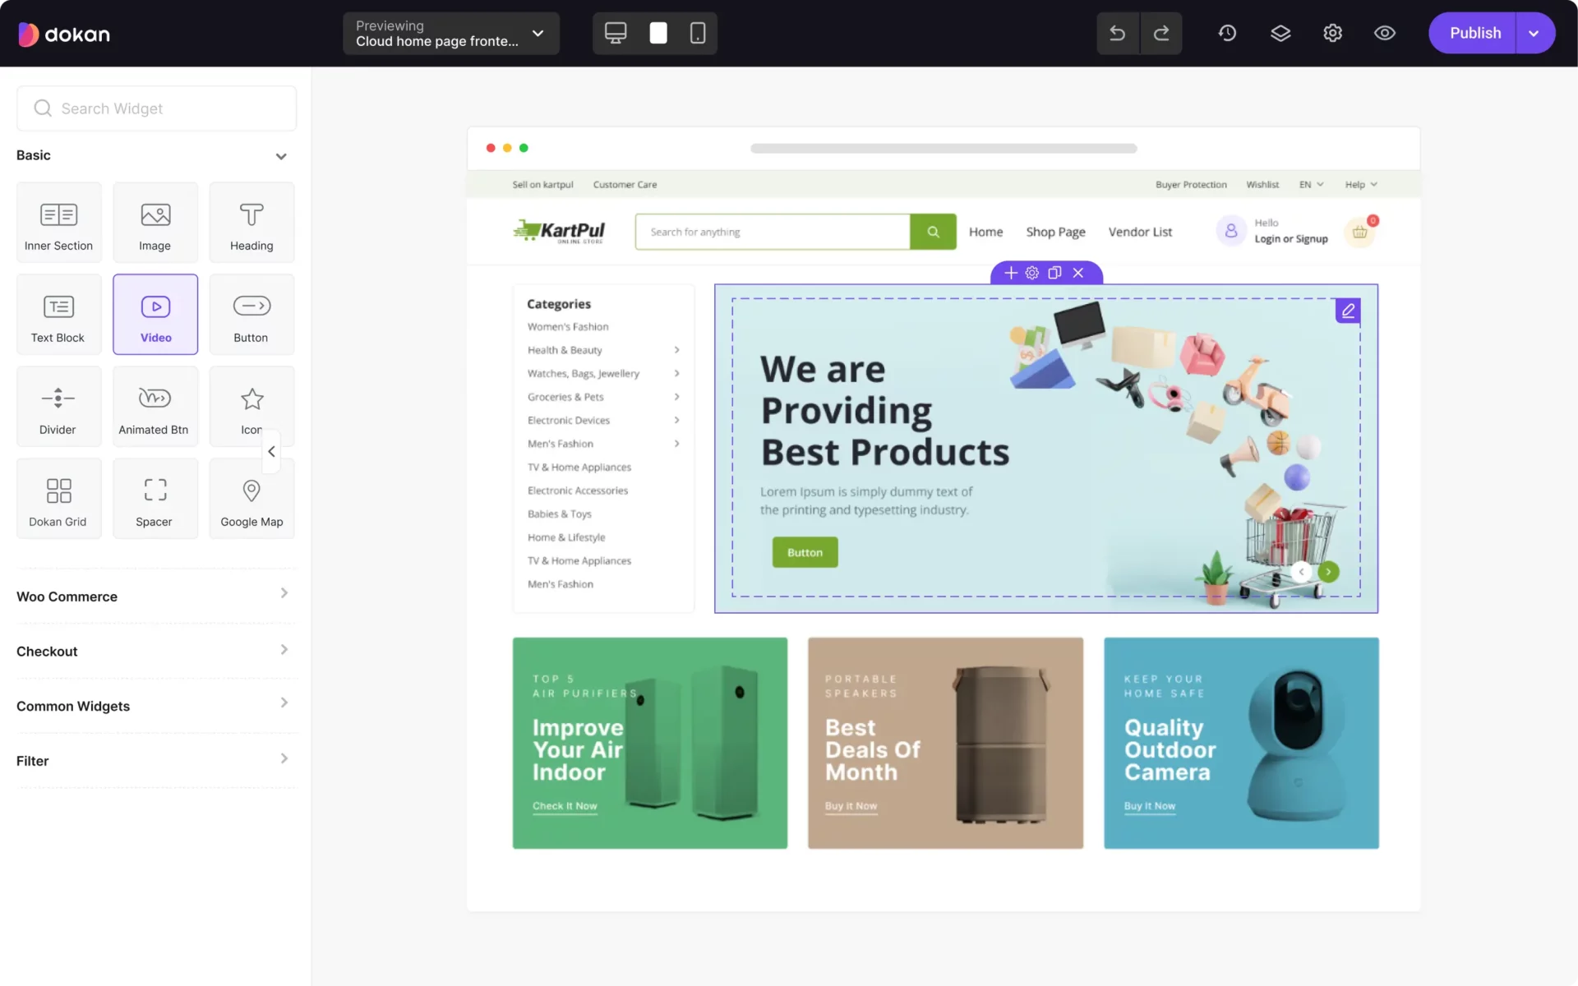The image size is (1578, 986).
Task: Select the Image widget tool
Action: (x=155, y=223)
